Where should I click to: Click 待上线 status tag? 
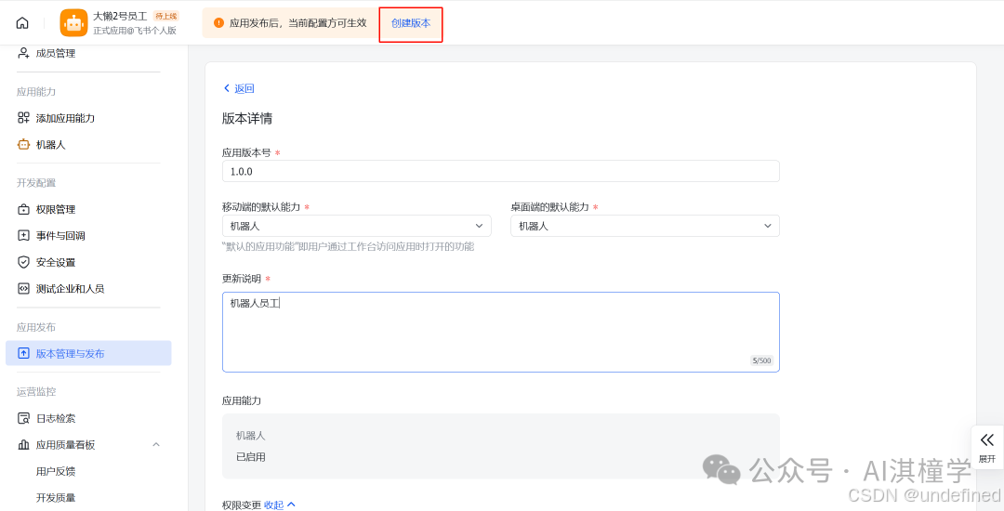[x=165, y=16]
